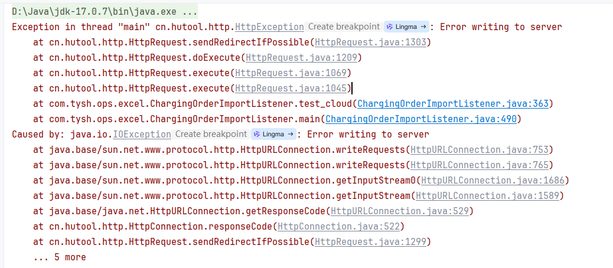613x268 pixels.
Task: Navigate to HttpRequest.java:1209
Action: pos(302,57)
